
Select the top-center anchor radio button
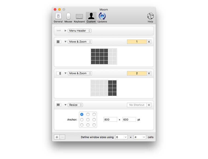tap(88, 114)
